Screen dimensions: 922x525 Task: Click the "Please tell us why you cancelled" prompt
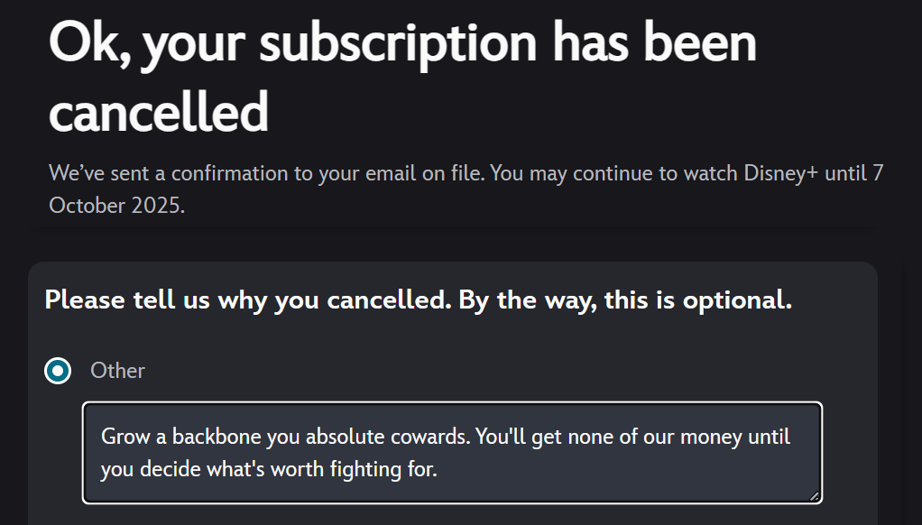tap(248, 300)
